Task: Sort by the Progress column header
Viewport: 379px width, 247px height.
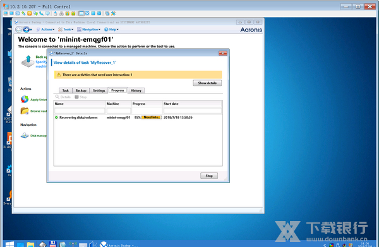Action: pyautogui.click(x=147, y=104)
